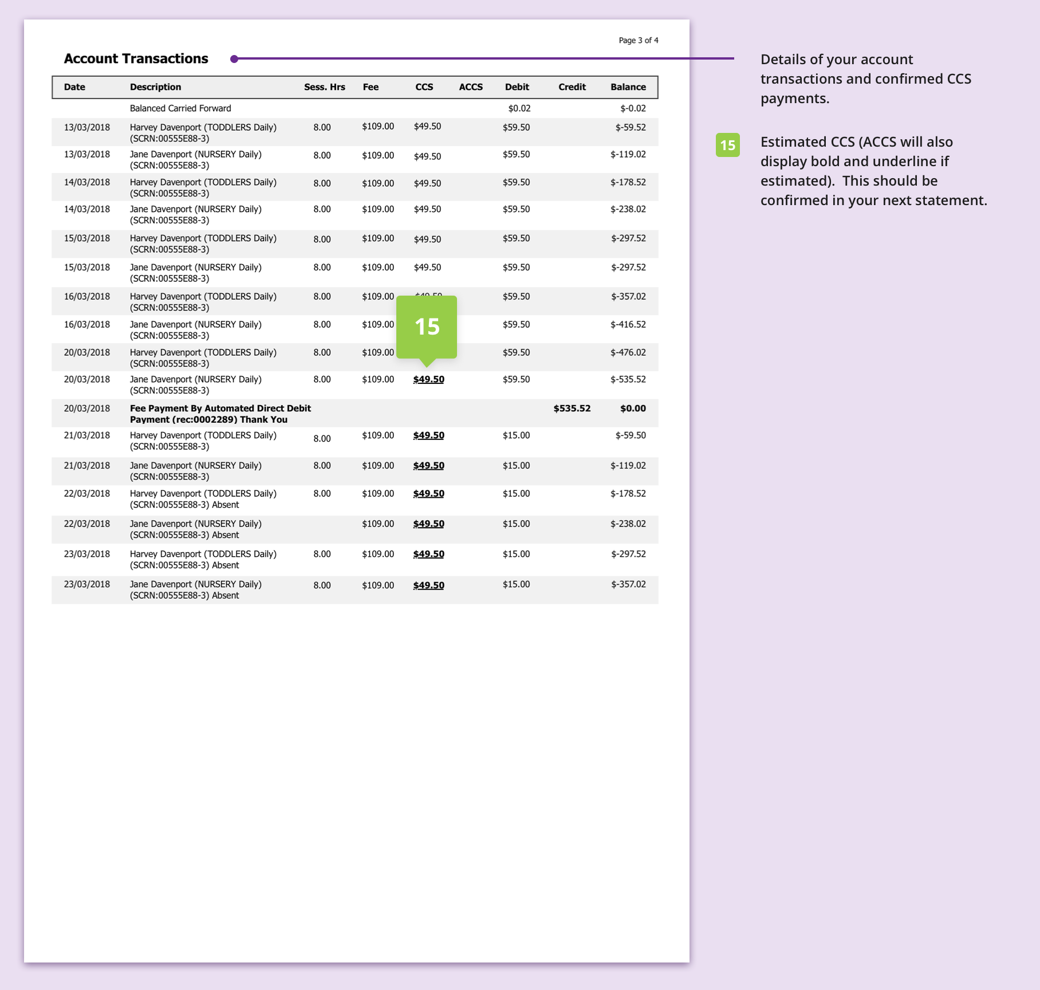Click the small green 15 badge beside Estimated CCS
This screenshot has width=1040, height=990.
727,145
